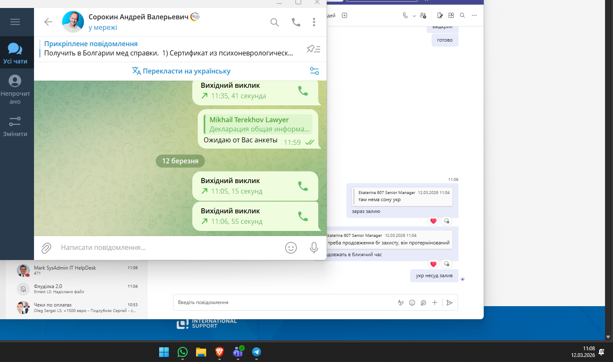Open the pinned message Прикріплене повідомлення

168,49
